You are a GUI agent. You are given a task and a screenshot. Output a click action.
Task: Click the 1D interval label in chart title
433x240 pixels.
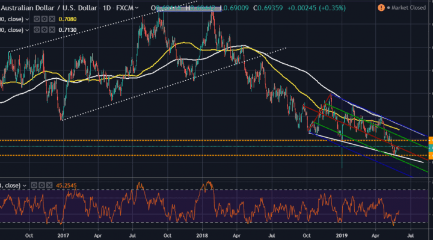(106, 8)
